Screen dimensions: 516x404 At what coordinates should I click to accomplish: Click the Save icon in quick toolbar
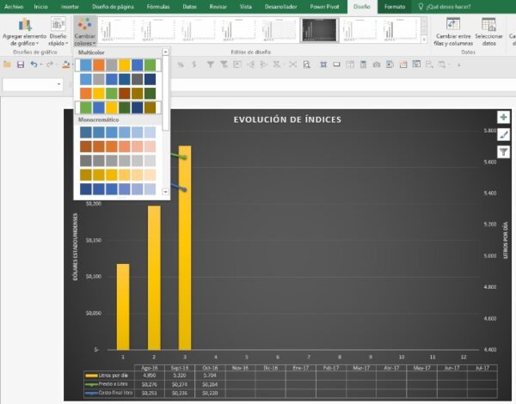20,64
